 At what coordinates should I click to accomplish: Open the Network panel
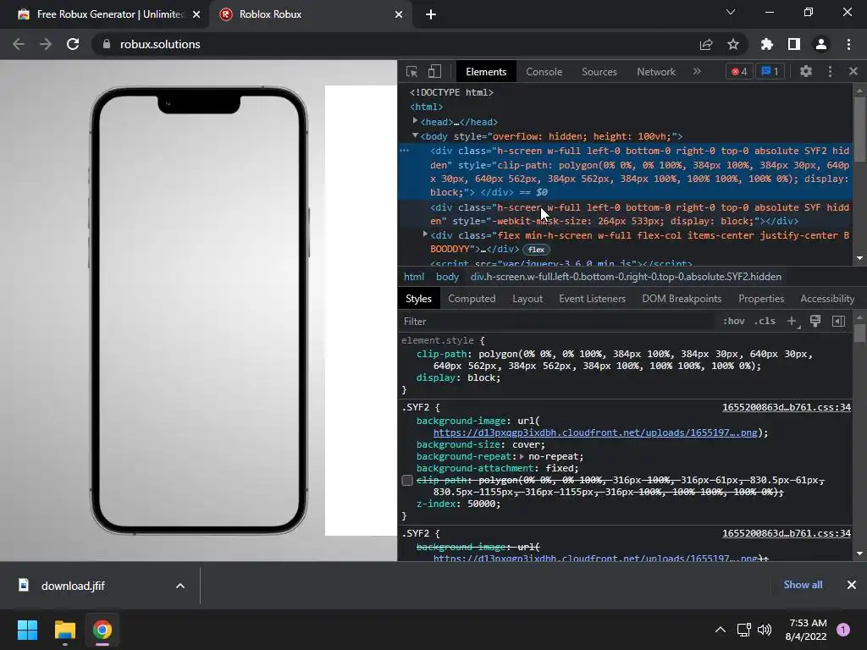(656, 72)
